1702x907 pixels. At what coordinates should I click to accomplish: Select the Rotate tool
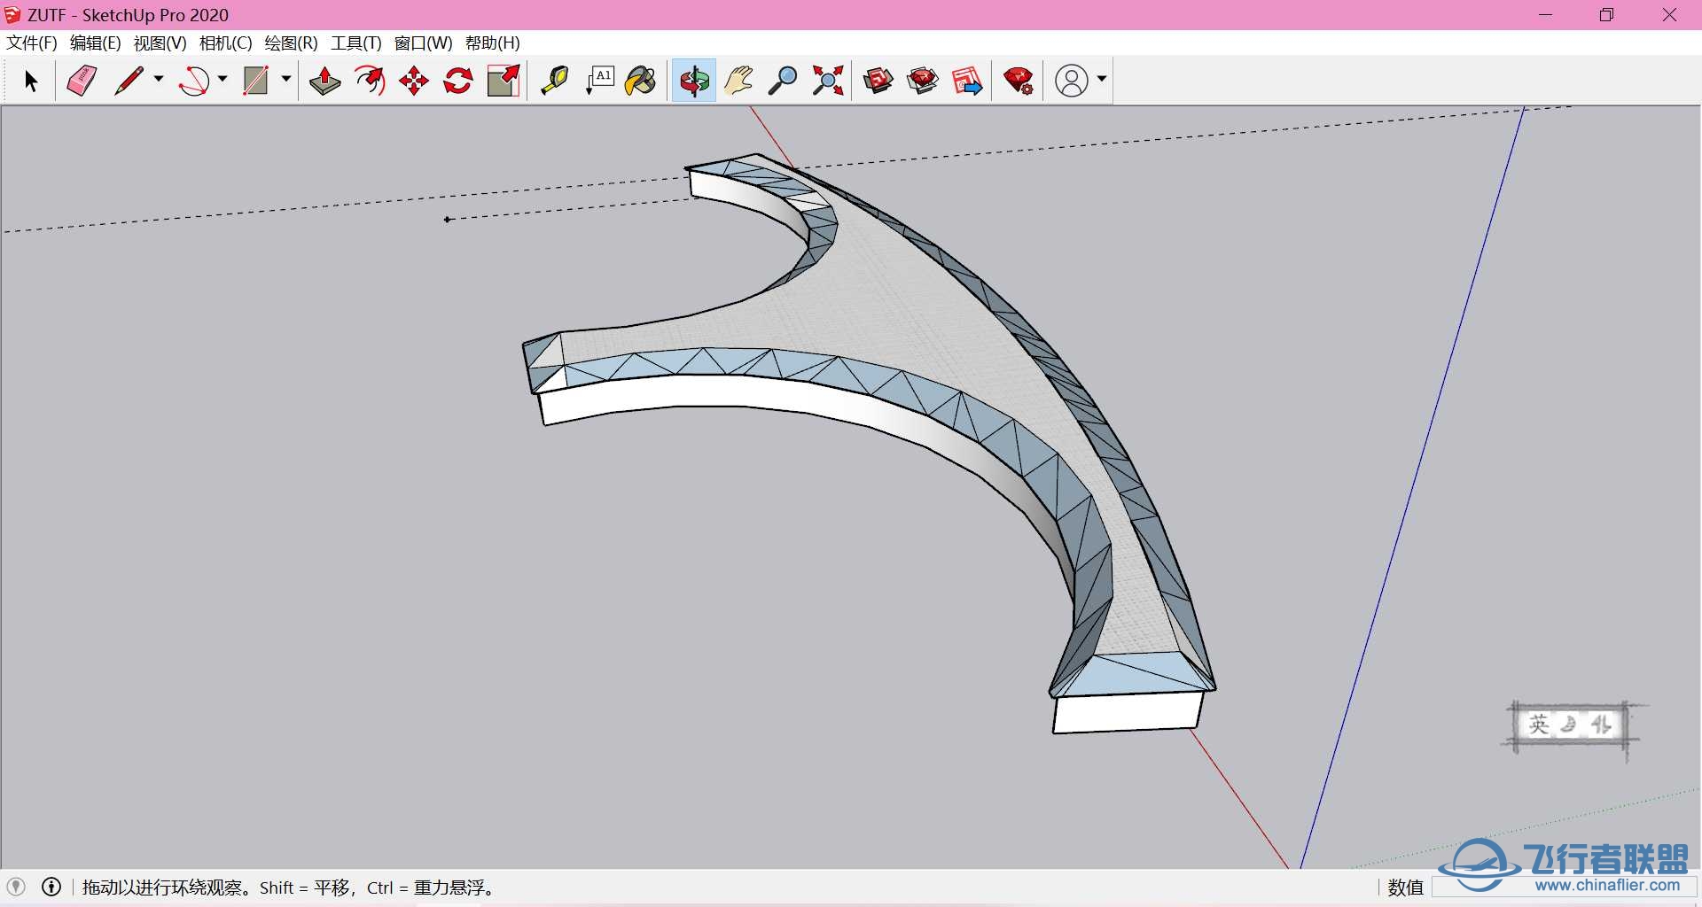coord(458,81)
